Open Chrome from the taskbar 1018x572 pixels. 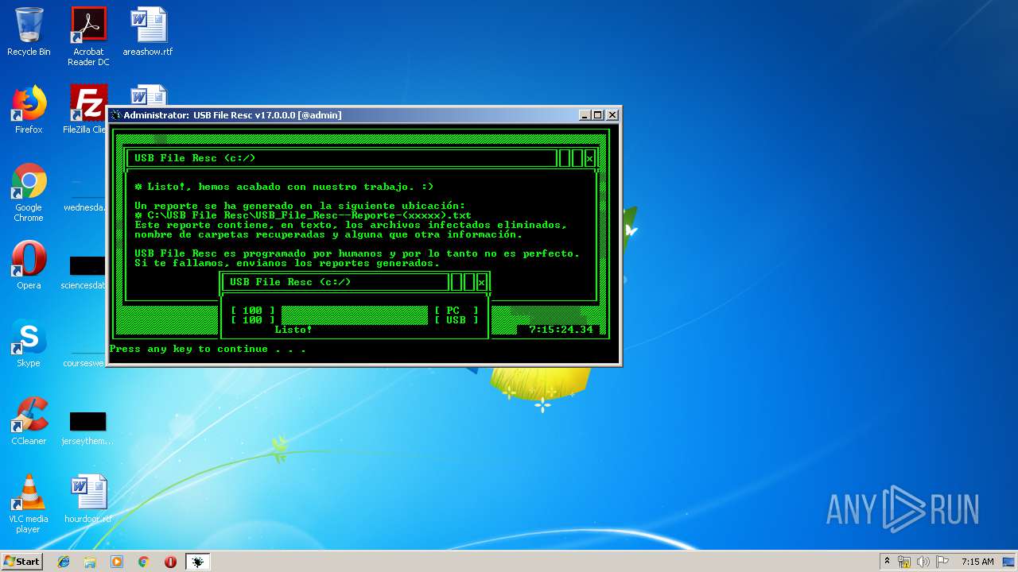point(144,562)
